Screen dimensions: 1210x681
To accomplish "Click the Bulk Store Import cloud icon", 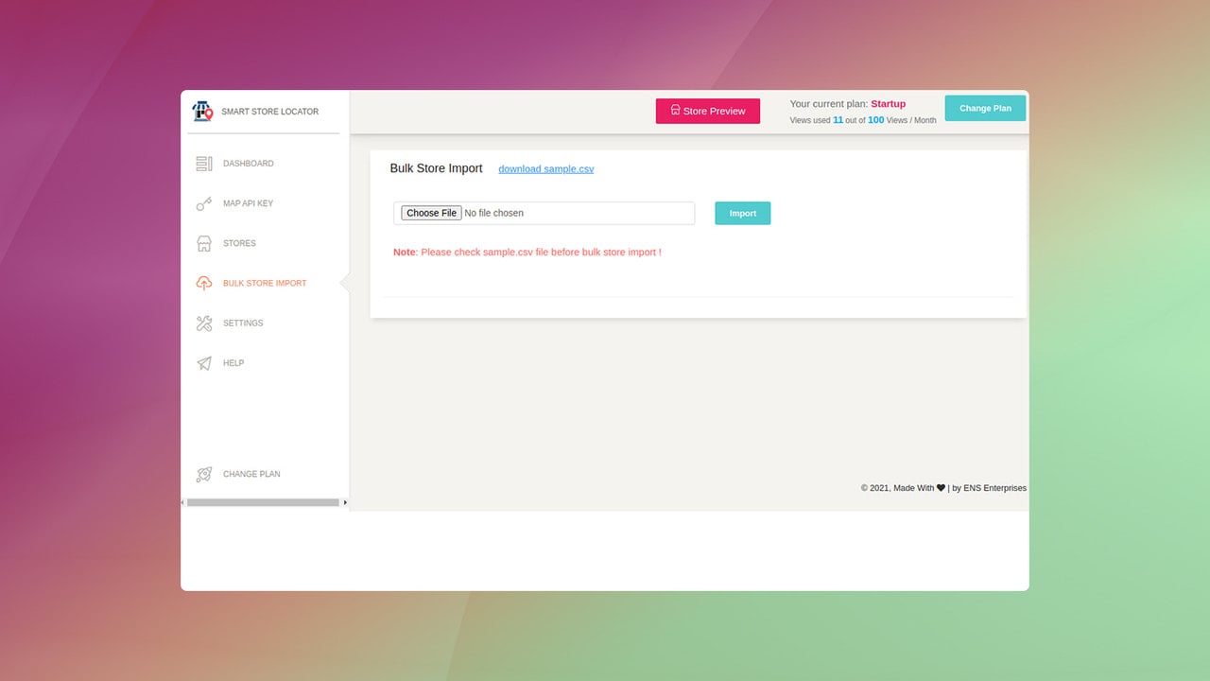I will point(204,283).
